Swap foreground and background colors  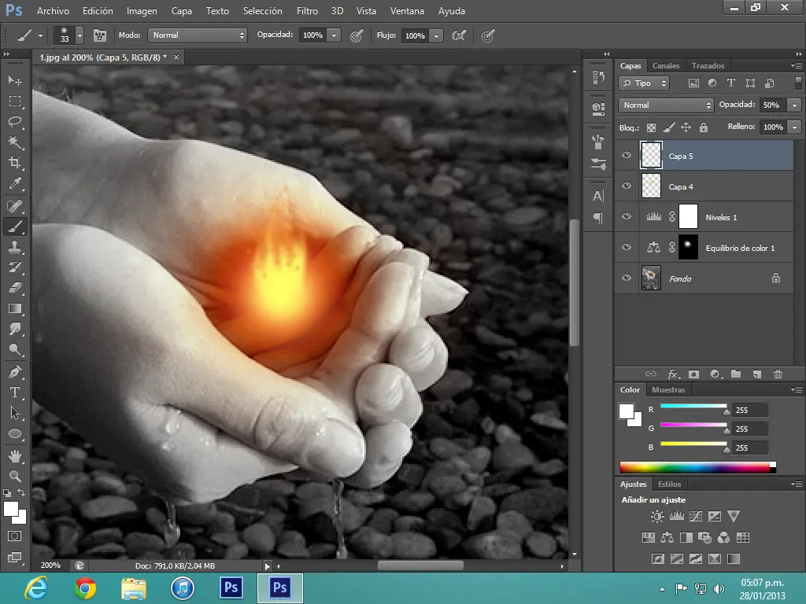coord(21,492)
